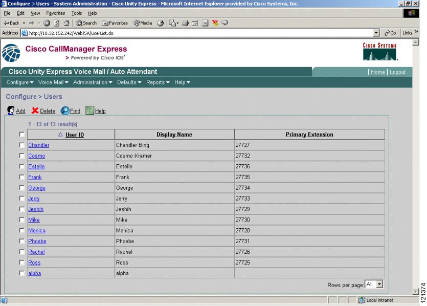This screenshot has width=427, height=306.
Task: Open the Help dropdown in the green navigation bar
Action: pos(182,82)
